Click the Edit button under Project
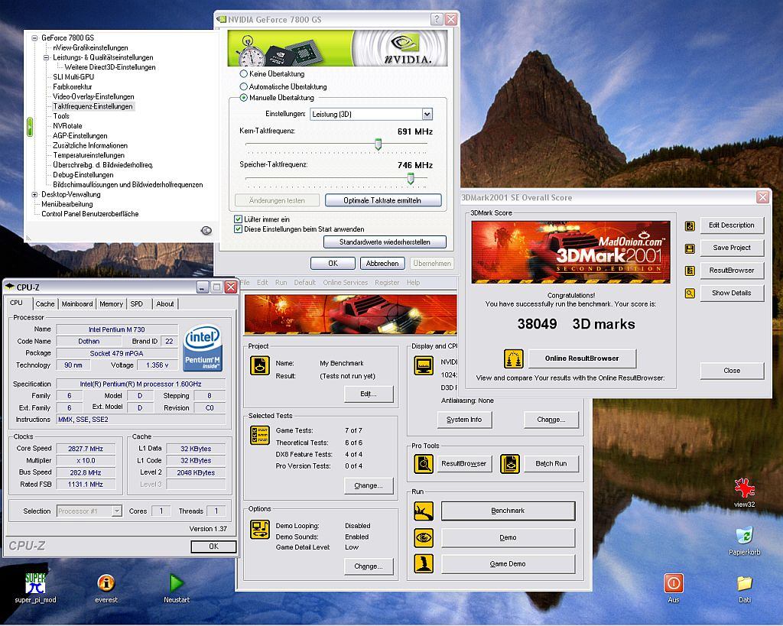The width and height of the screenshot is (783, 626). coord(369,394)
